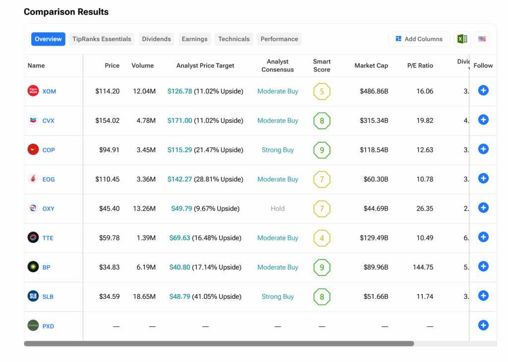508x362 pixels.
Task: Click the horizontal table scrollbar
Action: 218,344
